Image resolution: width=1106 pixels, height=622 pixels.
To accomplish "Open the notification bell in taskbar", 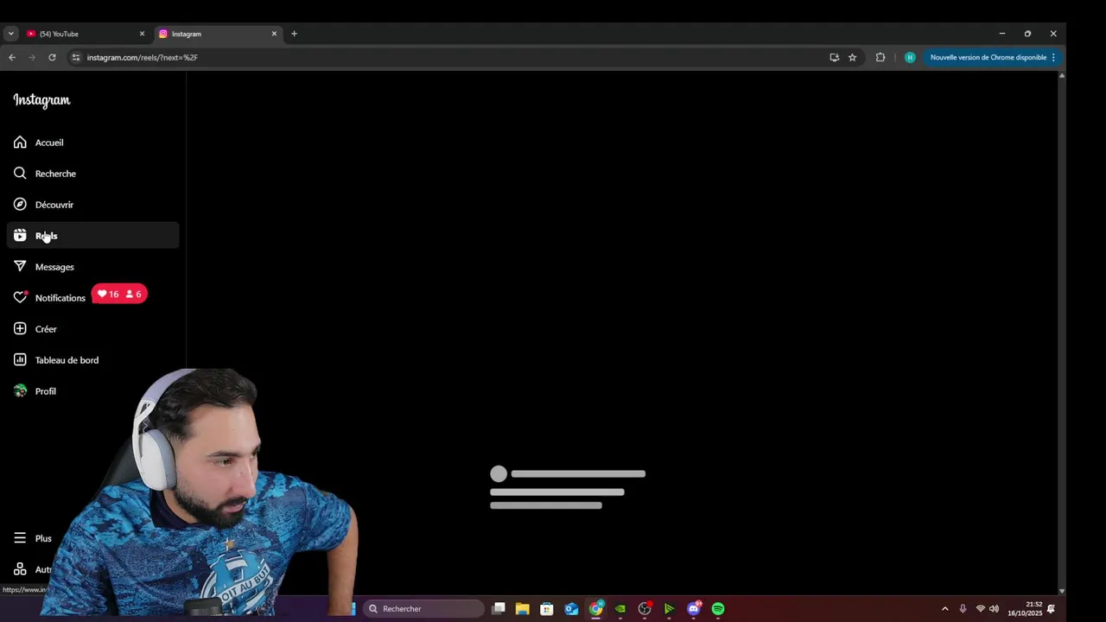I will coord(1051,609).
